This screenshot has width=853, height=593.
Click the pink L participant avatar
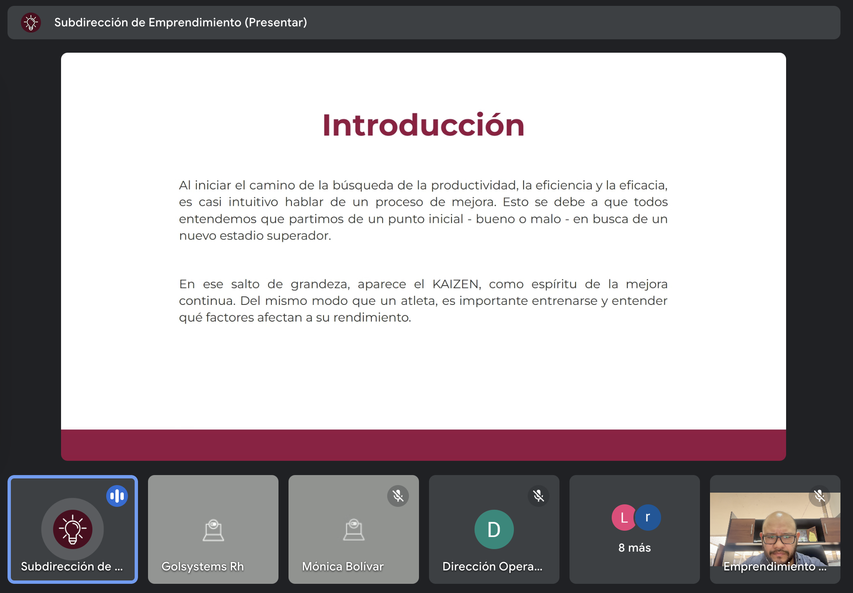coord(623,518)
